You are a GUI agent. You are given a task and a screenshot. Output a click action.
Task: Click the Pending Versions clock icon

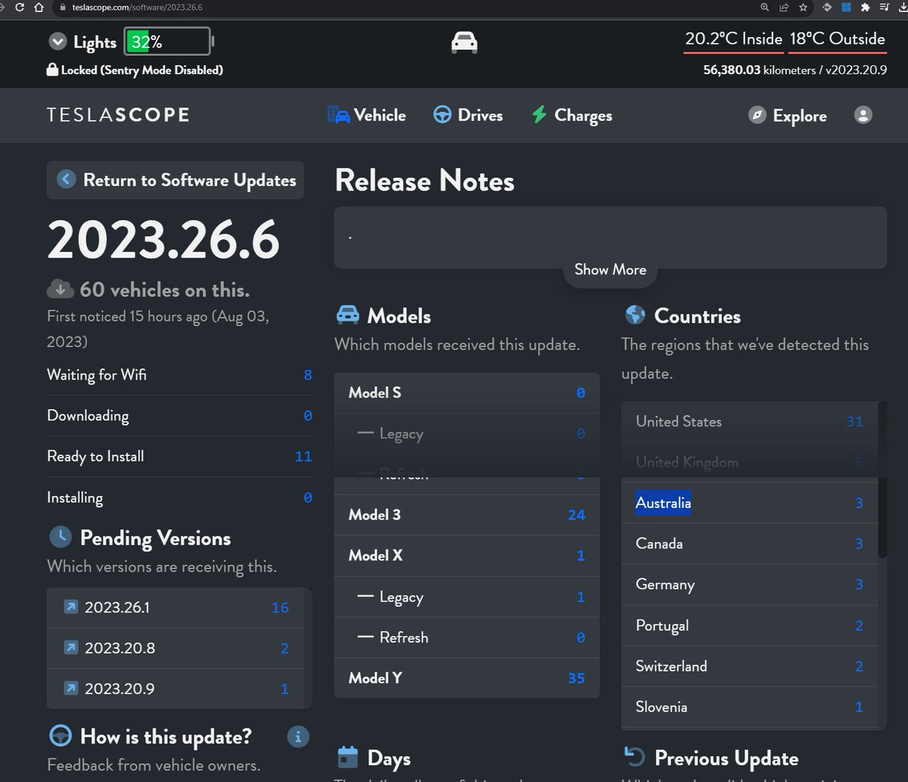click(61, 538)
